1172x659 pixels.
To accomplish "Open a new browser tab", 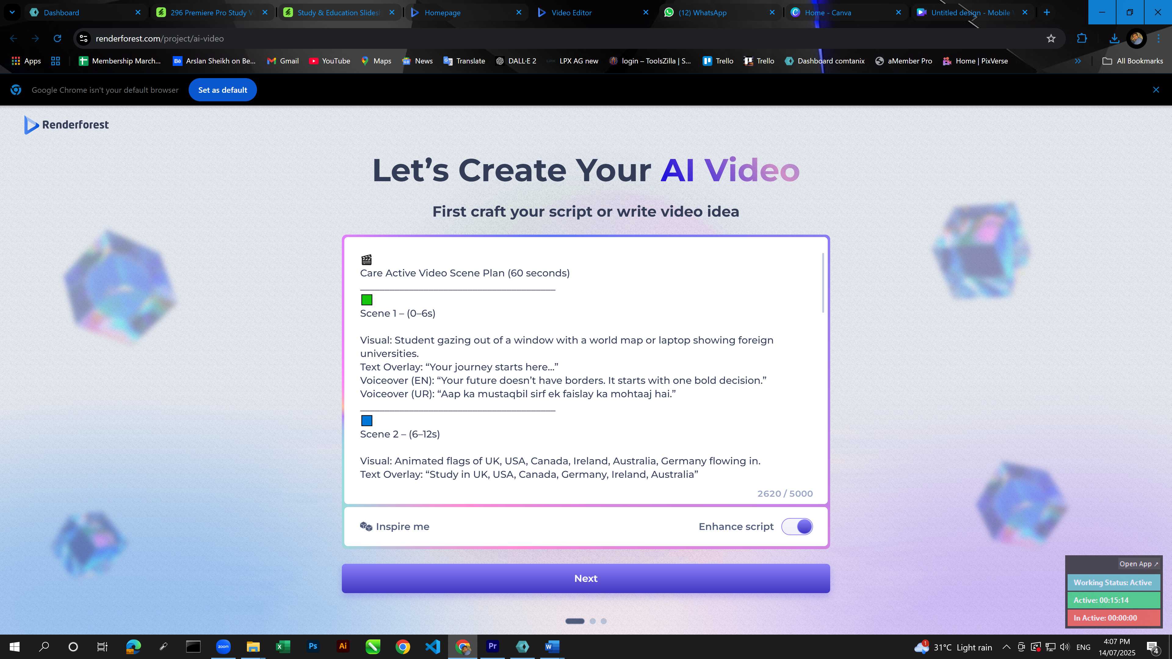I will click(x=1047, y=12).
